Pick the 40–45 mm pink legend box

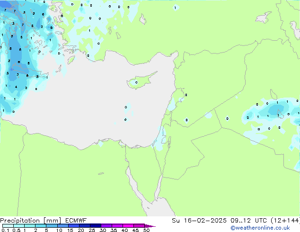point(128,226)
